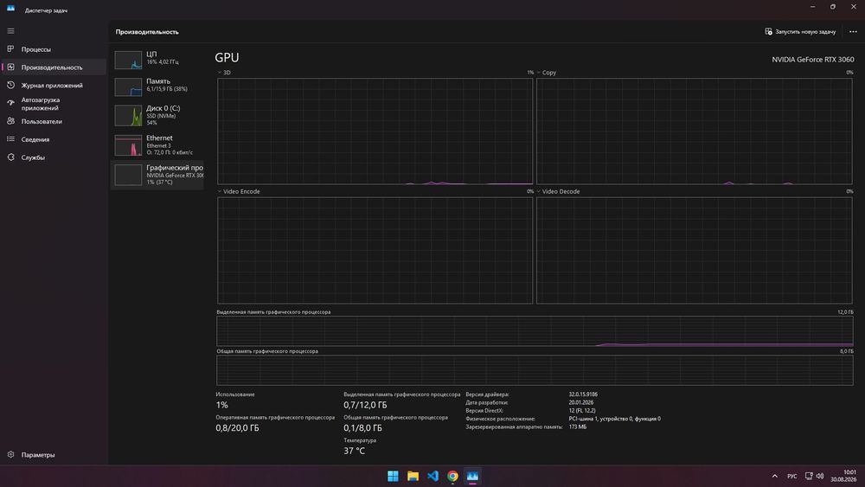Open the Пользователи page
865x487 pixels.
tap(54, 121)
